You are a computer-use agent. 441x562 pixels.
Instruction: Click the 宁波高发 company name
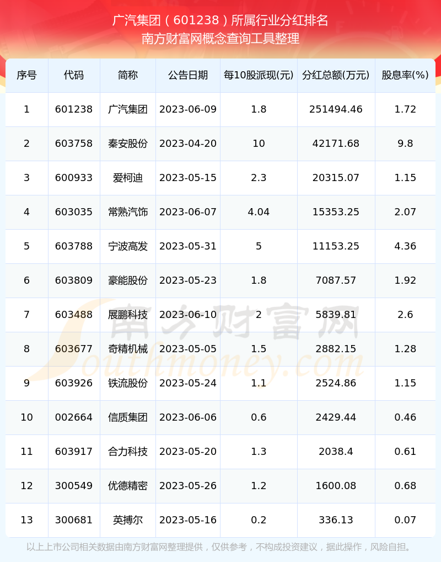(x=128, y=246)
